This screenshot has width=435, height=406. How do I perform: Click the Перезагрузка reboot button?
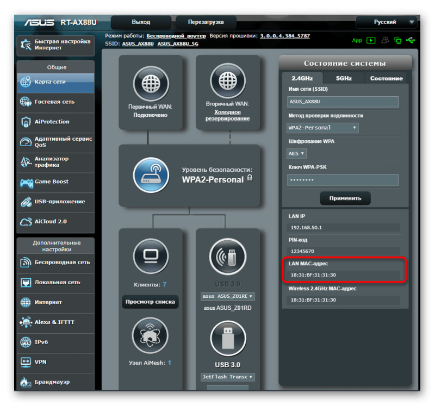point(206,22)
